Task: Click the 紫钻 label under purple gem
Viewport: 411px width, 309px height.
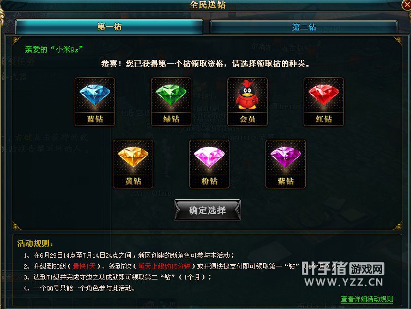Action: pyautogui.click(x=286, y=181)
